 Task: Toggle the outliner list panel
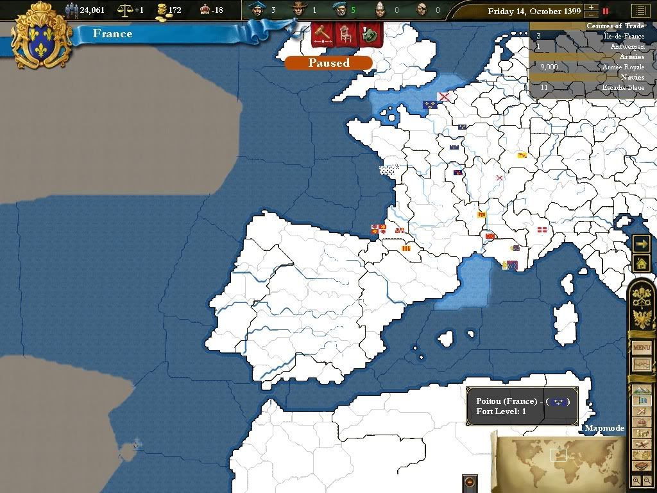[639, 10]
